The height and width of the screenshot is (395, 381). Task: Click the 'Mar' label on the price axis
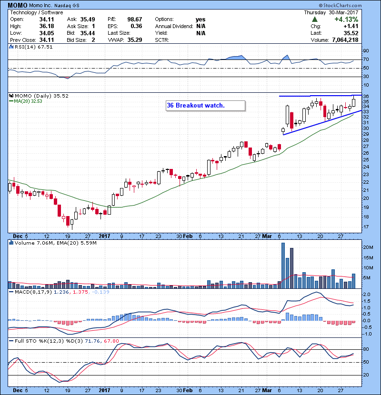(267, 236)
